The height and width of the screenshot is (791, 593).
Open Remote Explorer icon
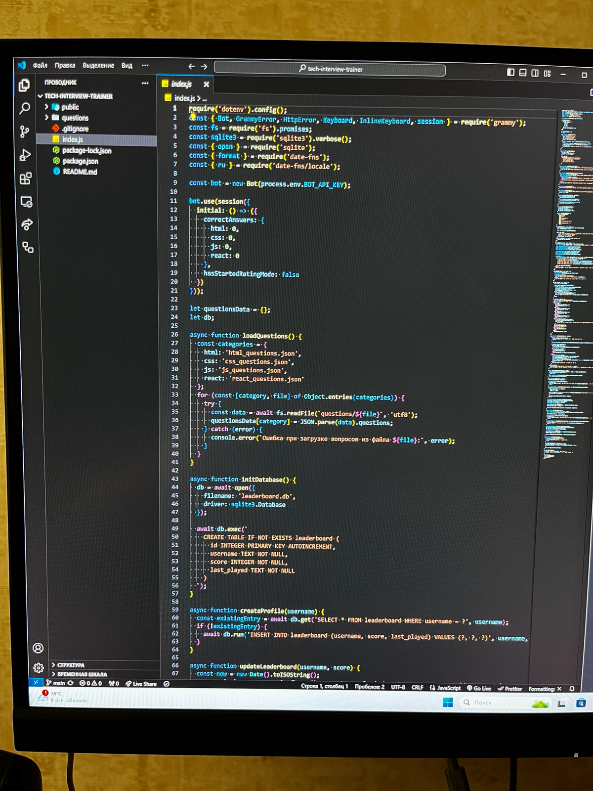[26, 202]
